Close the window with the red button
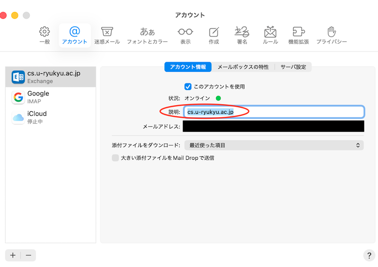Image resolution: width=378 pixels, height=267 pixels. click(3, 15)
